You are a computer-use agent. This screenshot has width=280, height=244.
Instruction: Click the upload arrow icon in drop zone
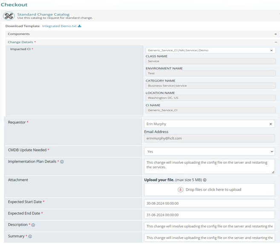tap(181, 190)
